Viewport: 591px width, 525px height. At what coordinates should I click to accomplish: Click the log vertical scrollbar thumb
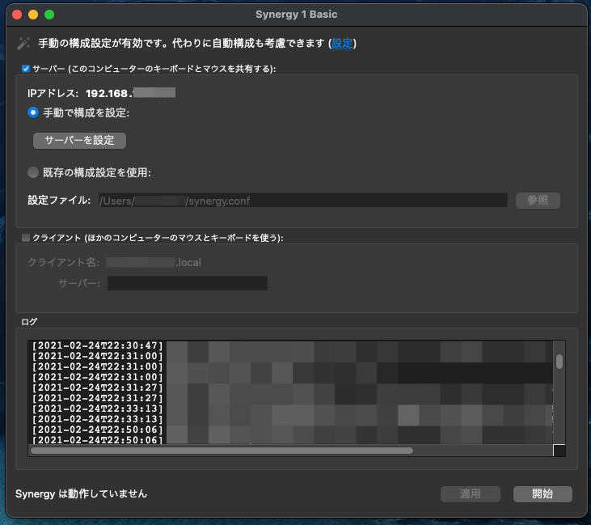pyautogui.click(x=559, y=362)
